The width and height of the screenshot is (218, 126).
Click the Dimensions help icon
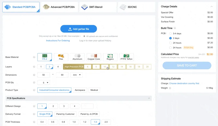(x=34, y=75)
